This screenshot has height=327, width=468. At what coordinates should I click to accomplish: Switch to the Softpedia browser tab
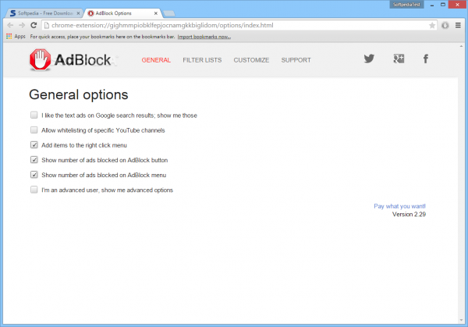[x=44, y=13]
